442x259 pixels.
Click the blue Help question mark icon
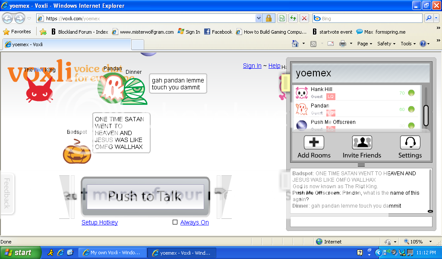pyautogui.click(x=423, y=44)
